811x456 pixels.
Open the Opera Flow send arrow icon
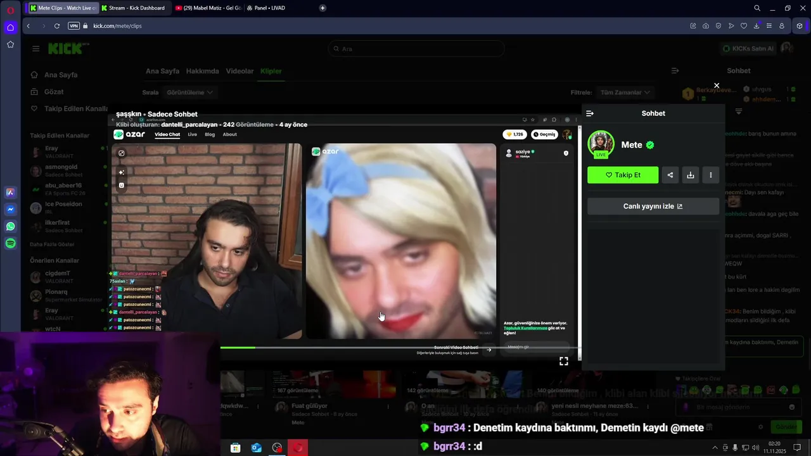pyautogui.click(x=731, y=26)
